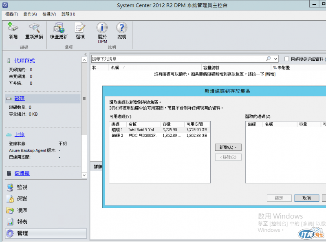
Task: Sort main list by % 未配置 column header
Action: [x=299, y=68]
